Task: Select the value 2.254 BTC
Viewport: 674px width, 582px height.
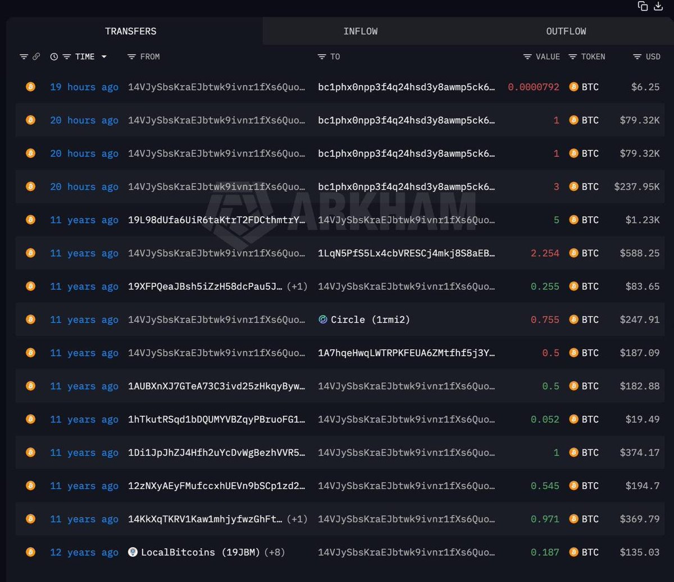Action: [x=545, y=253]
